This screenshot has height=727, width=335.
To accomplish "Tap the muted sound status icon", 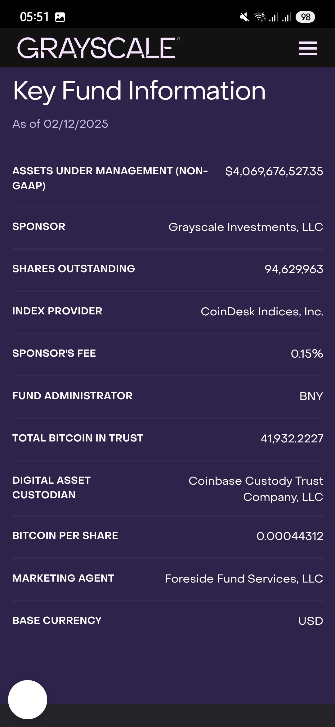I will 244,17.
